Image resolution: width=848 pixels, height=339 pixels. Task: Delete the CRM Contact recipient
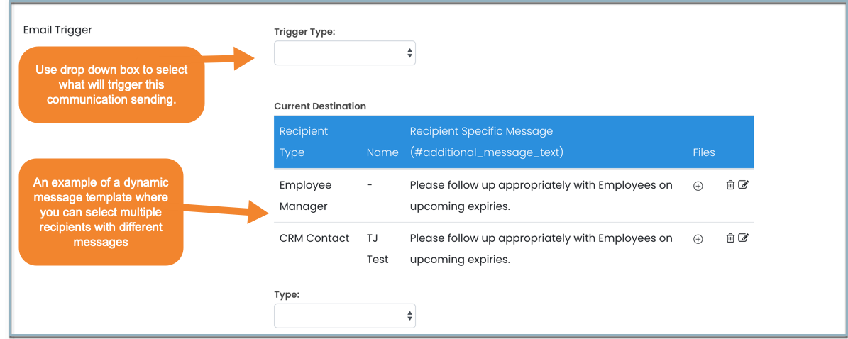(730, 238)
